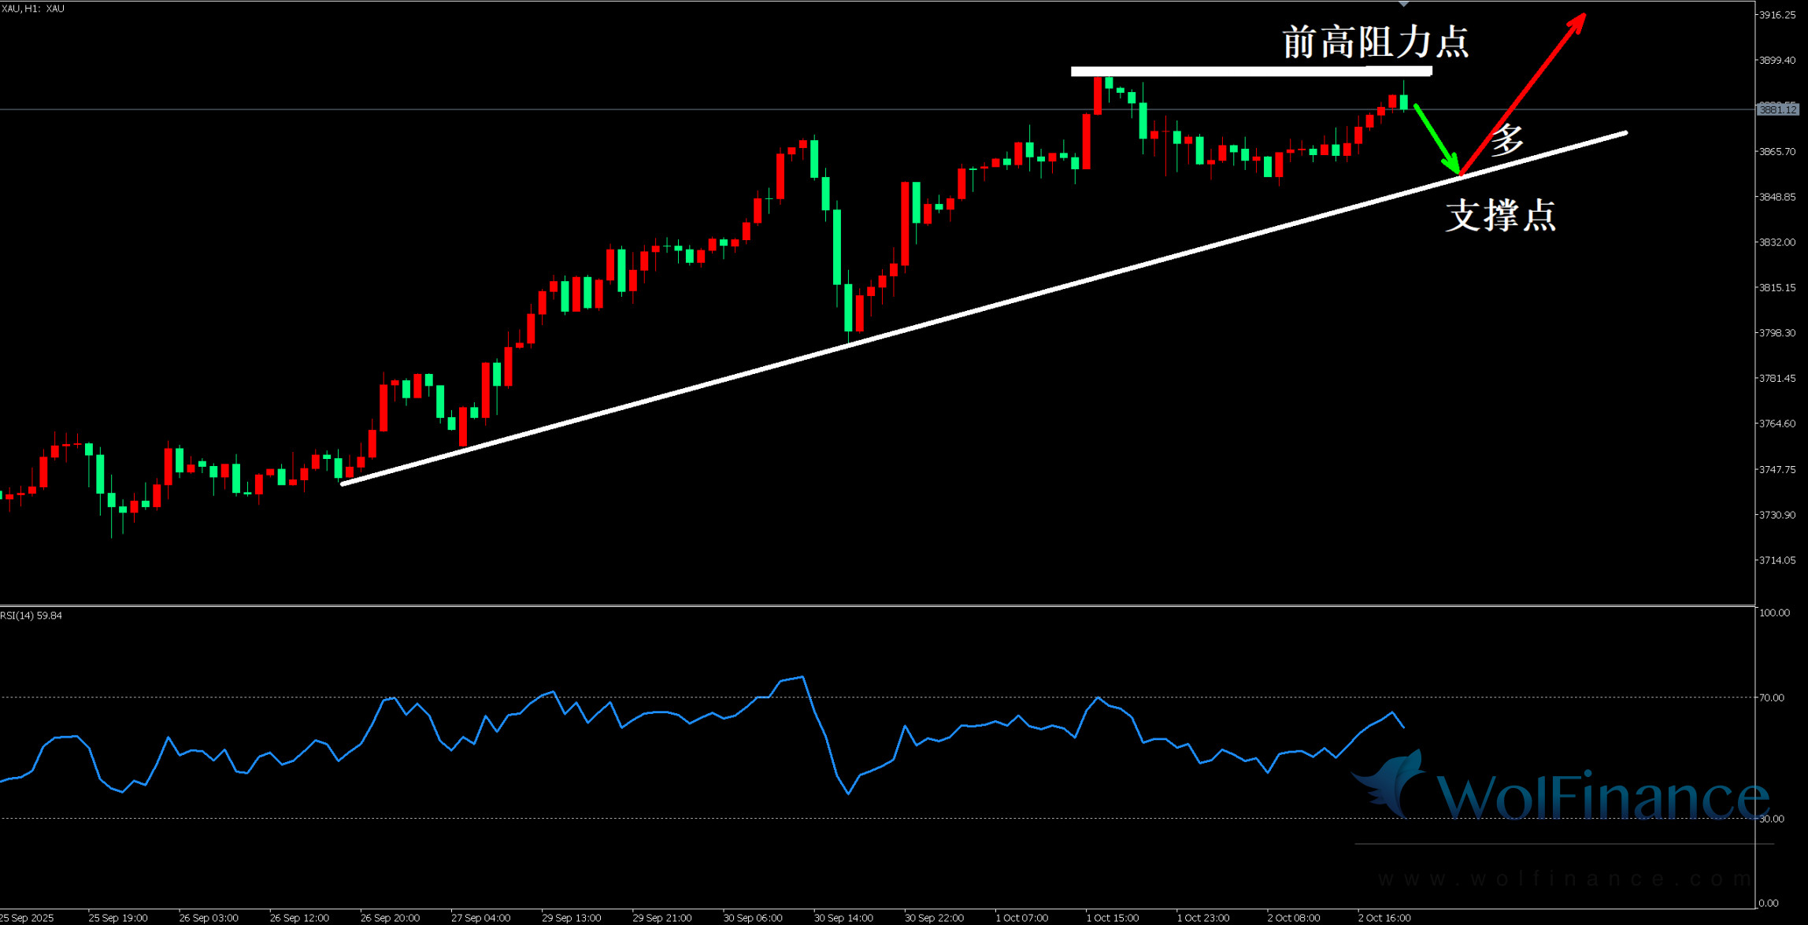This screenshot has width=1808, height=925.
Task: Click the 2 Oct 16:00 time label
Action: [1384, 918]
